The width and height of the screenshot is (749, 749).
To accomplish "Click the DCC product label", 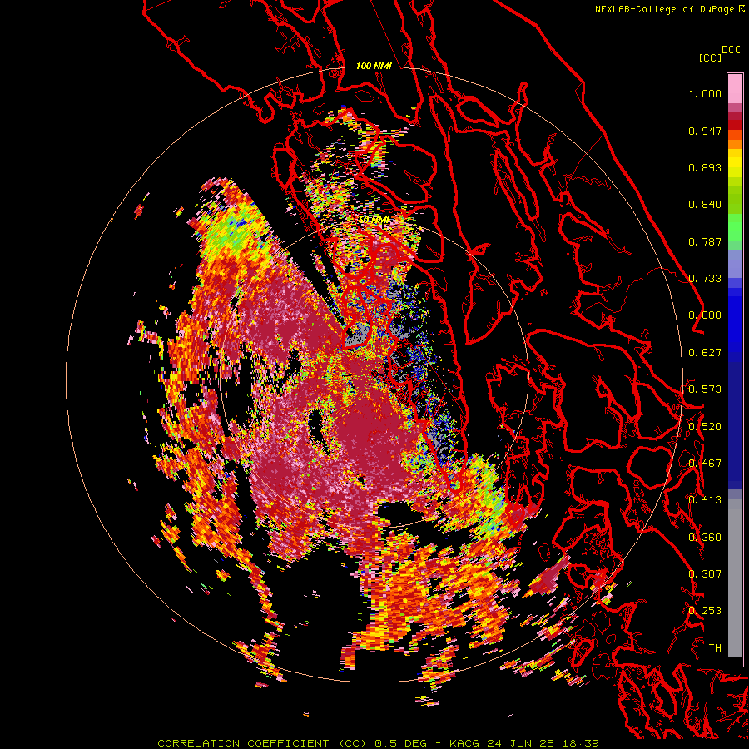I will pos(732,50).
